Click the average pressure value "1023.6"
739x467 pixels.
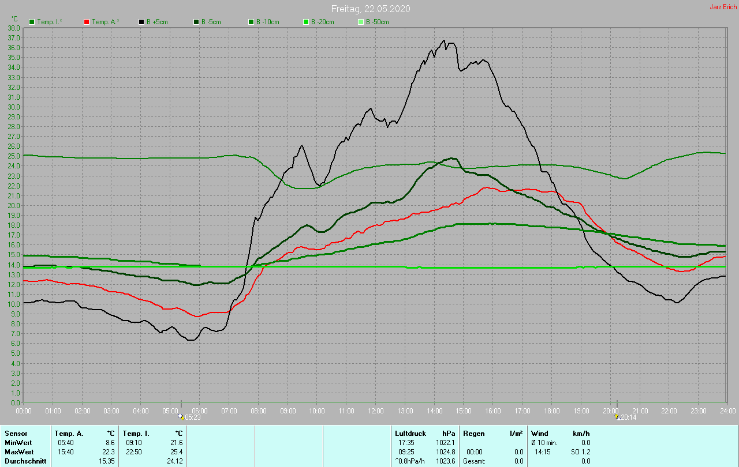coord(445,461)
